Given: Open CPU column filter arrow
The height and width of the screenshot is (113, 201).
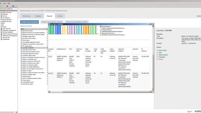Looking at the screenshot, I should pos(73,49).
